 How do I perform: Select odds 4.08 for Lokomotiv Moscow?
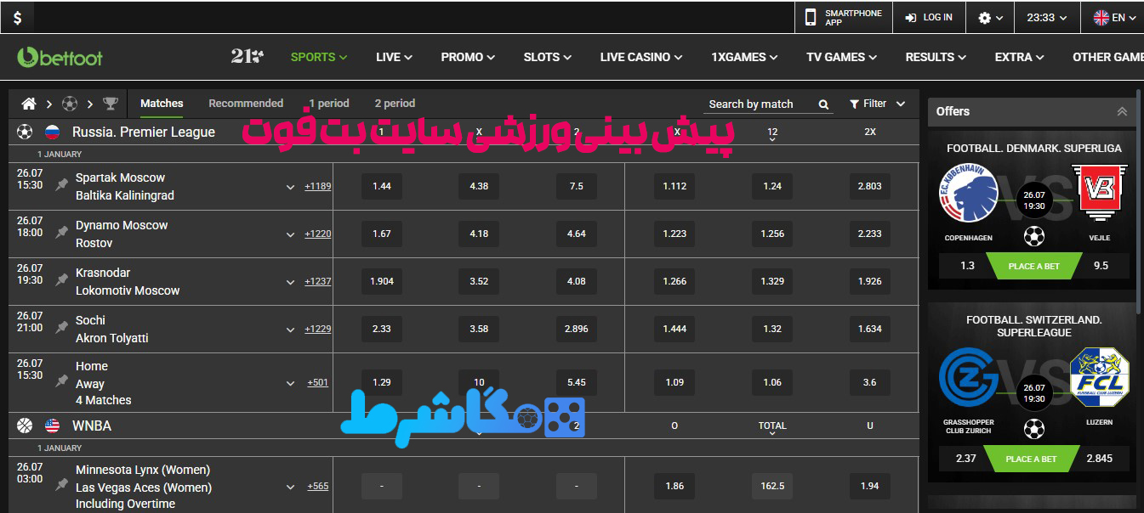(x=577, y=281)
